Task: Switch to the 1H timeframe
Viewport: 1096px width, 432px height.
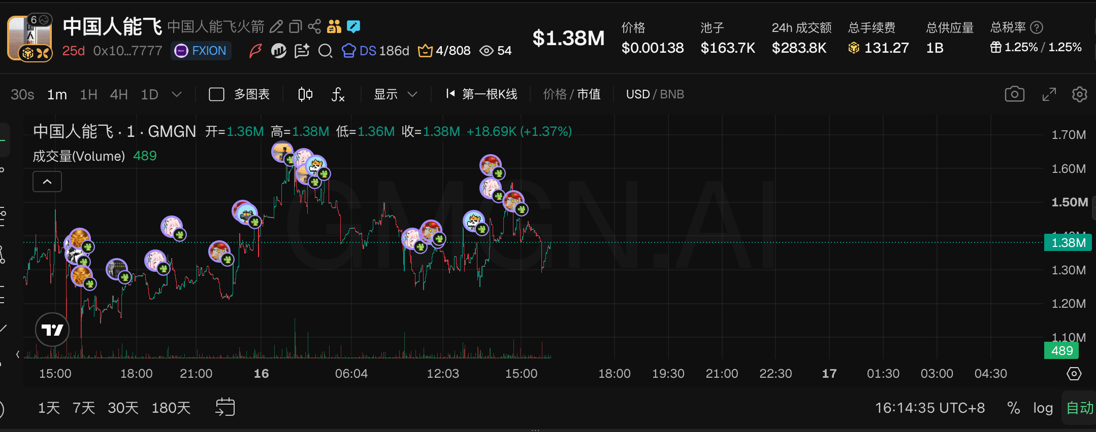Action: coord(88,94)
